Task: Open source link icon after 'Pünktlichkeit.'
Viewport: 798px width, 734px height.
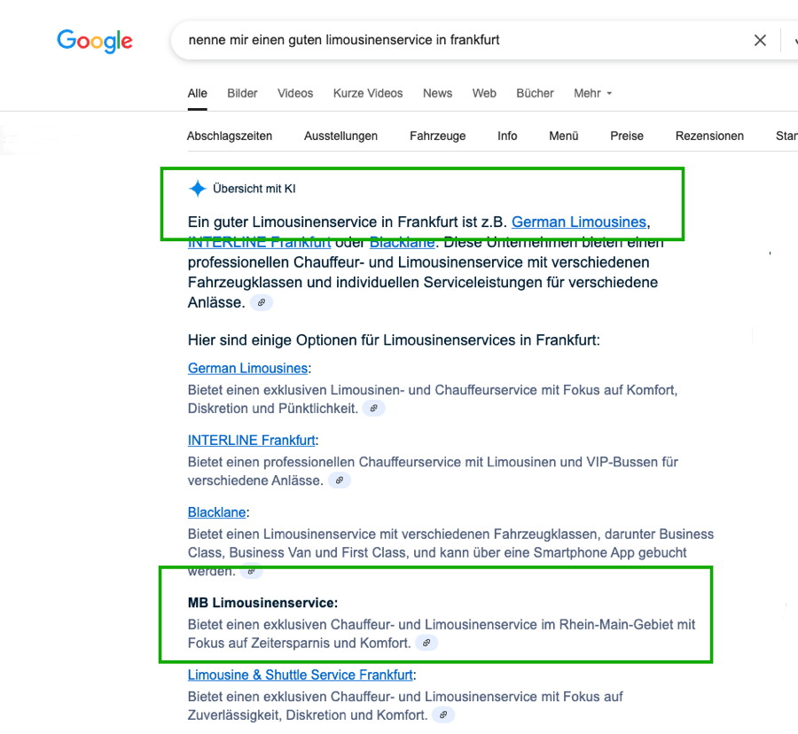Action: pyautogui.click(x=374, y=409)
